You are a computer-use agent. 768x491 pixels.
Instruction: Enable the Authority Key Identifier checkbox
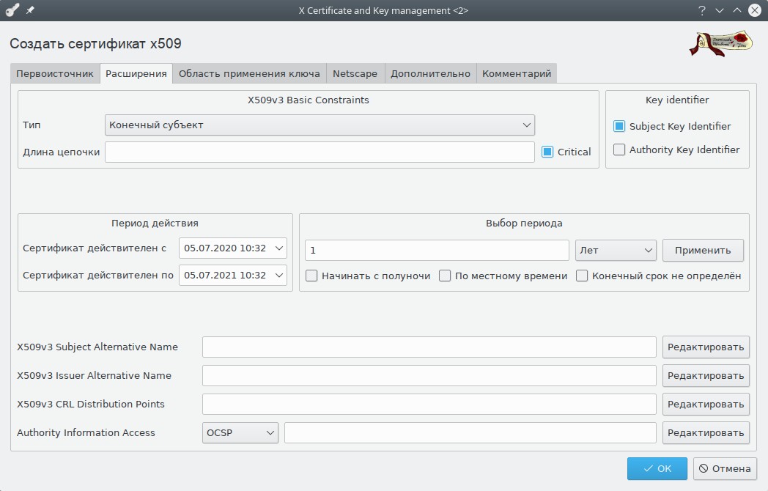619,149
